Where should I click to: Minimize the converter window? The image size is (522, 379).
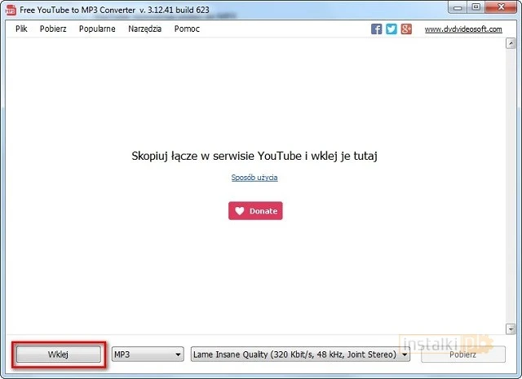pos(458,7)
